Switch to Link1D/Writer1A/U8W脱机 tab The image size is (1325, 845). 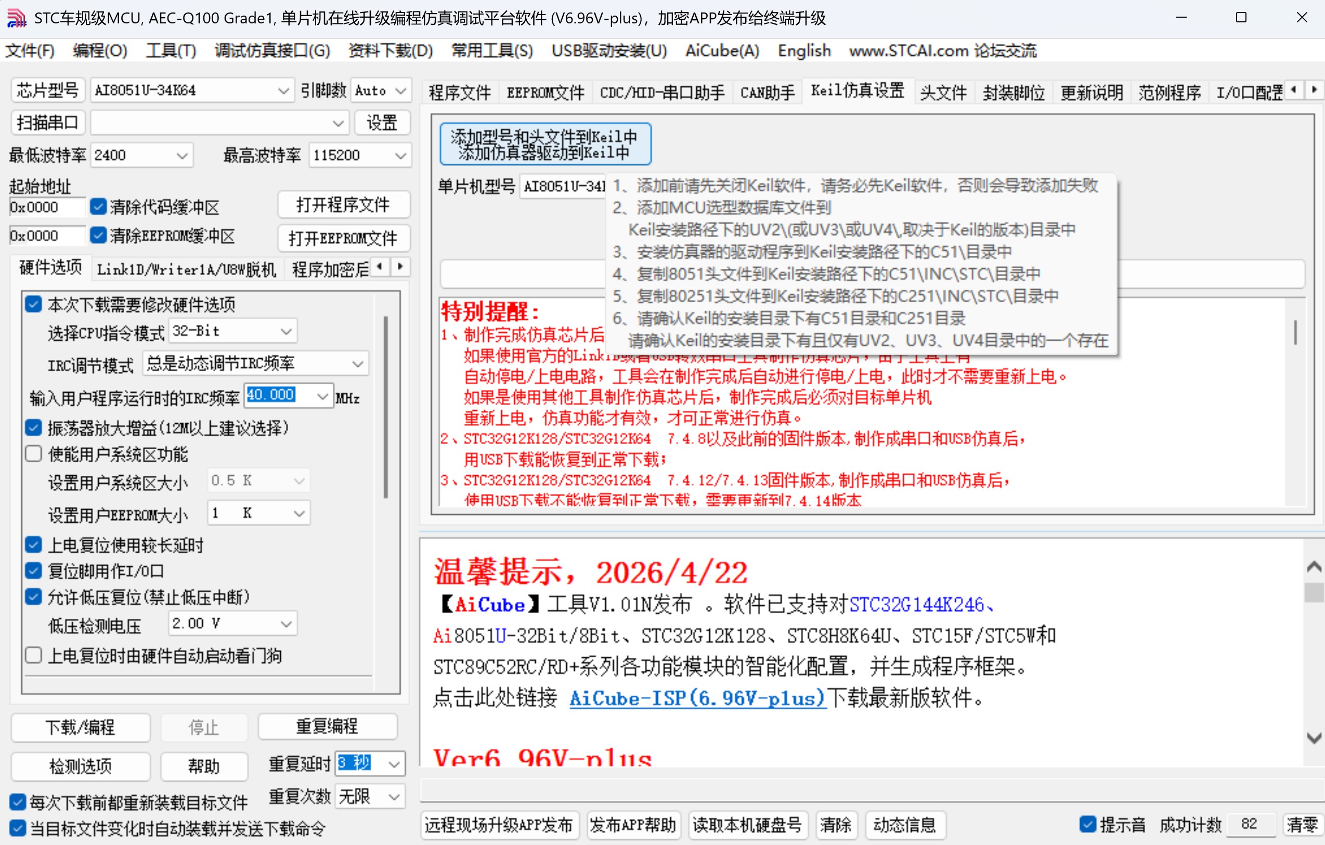pyautogui.click(x=187, y=269)
